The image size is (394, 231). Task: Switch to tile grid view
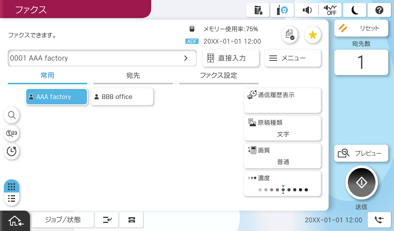click(x=12, y=187)
